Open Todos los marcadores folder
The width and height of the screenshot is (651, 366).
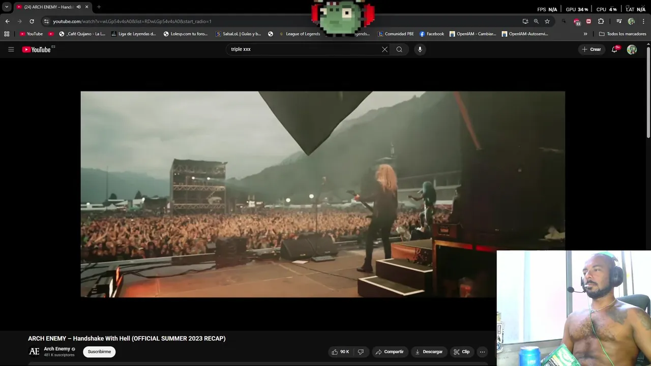tap(623, 34)
